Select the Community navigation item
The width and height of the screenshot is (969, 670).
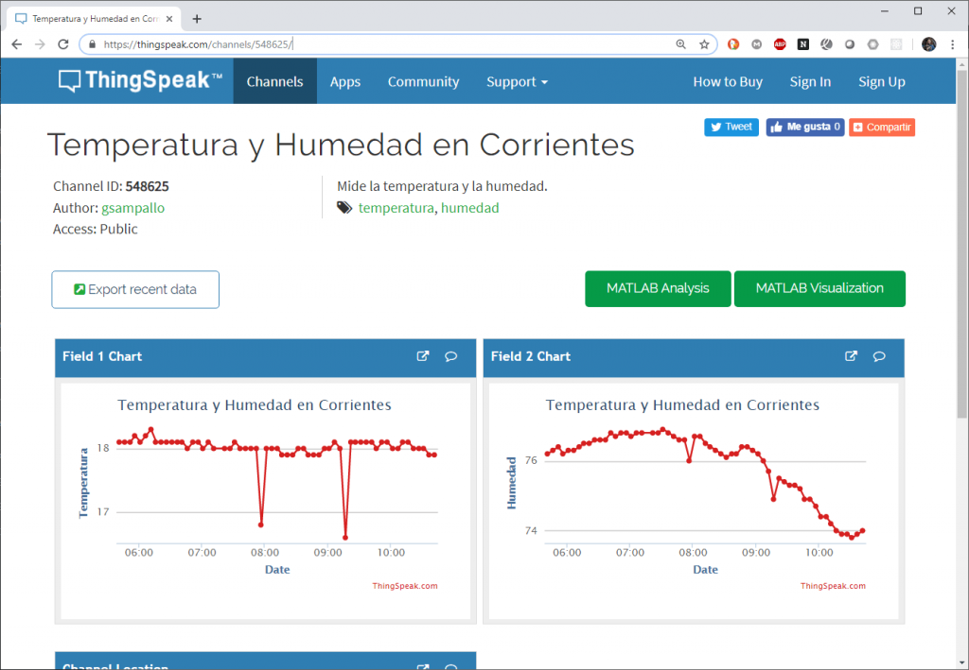tap(423, 81)
